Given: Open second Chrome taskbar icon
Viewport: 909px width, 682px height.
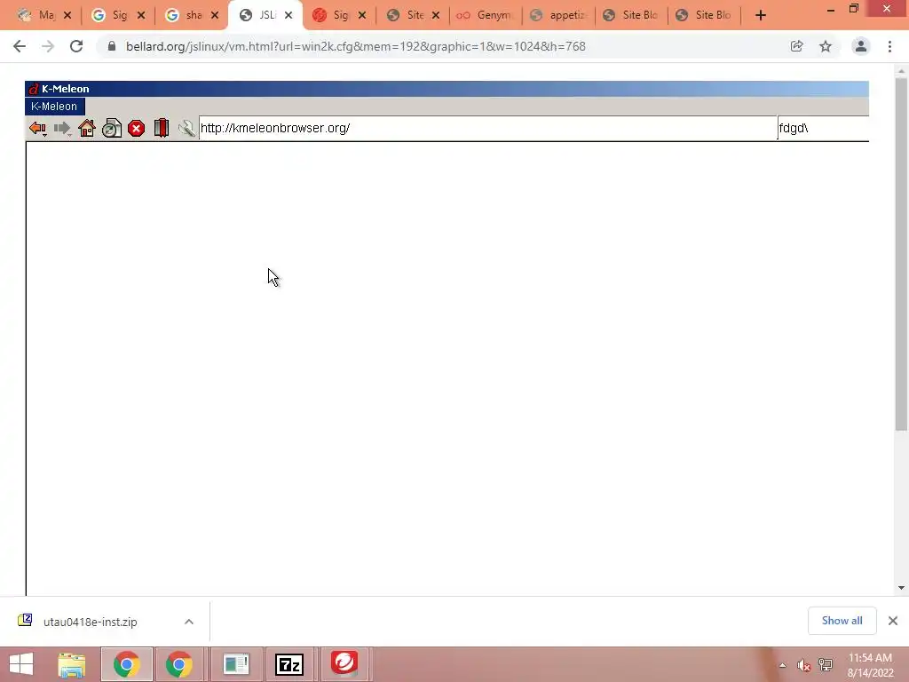Looking at the screenshot, I should [x=179, y=664].
